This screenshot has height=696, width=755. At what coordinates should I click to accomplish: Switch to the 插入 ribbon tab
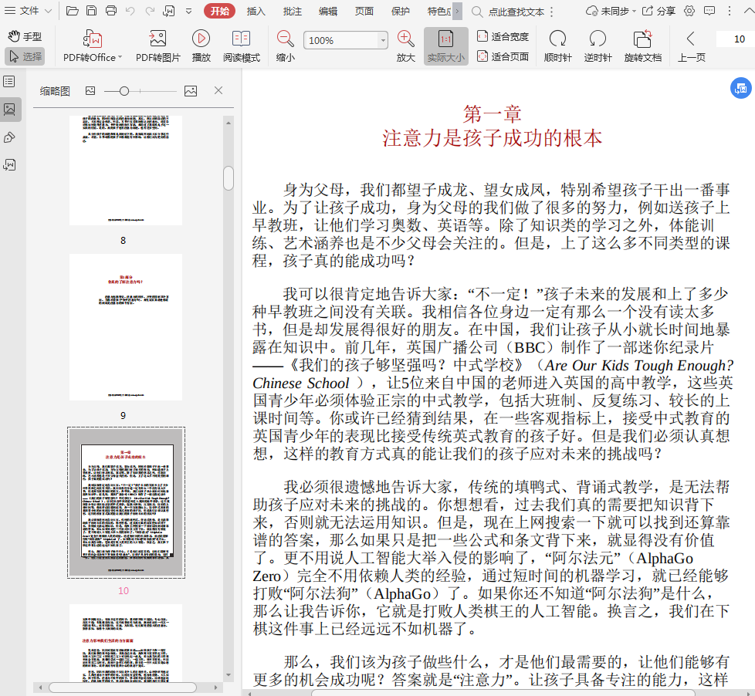(256, 11)
